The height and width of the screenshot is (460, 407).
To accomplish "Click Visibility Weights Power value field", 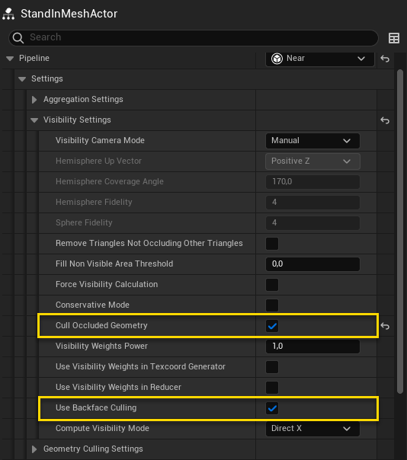I will pyautogui.click(x=312, y=347).
